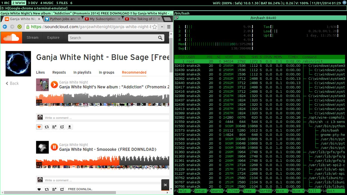347x195 pixels.
Task: Click F3 Search in htop
Action: tap(215, 191)
